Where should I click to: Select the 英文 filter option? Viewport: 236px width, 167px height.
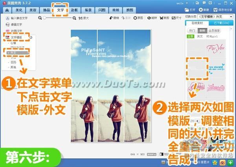[200, 36]
